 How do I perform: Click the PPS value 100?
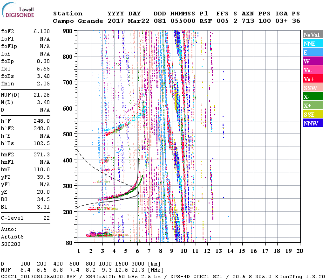coord(265,21)
